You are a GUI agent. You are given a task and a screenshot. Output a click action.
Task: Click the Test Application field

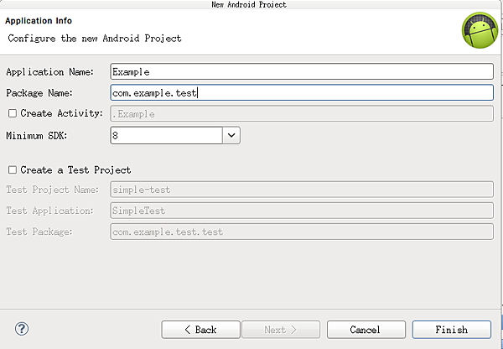[x=302, y=211]
